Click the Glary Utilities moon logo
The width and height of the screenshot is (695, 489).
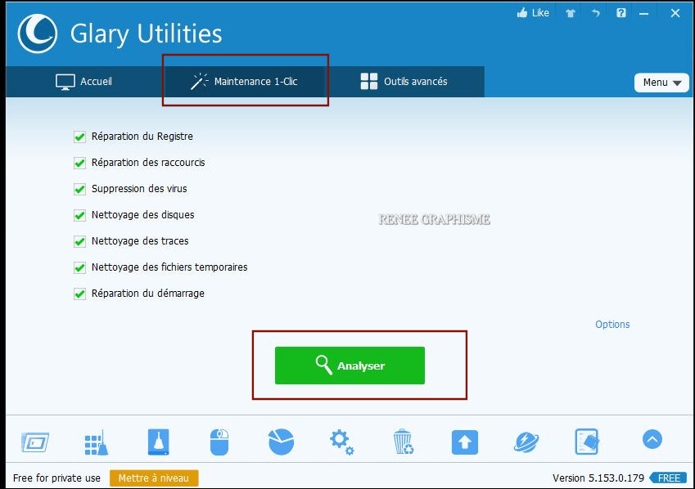pyautogui.click(x=37, y=34)
